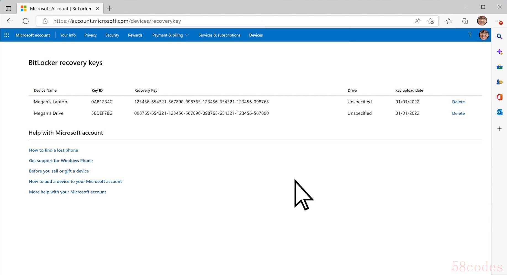
Task: Open the account profile picture in header
Action: [x=484, y=35]
